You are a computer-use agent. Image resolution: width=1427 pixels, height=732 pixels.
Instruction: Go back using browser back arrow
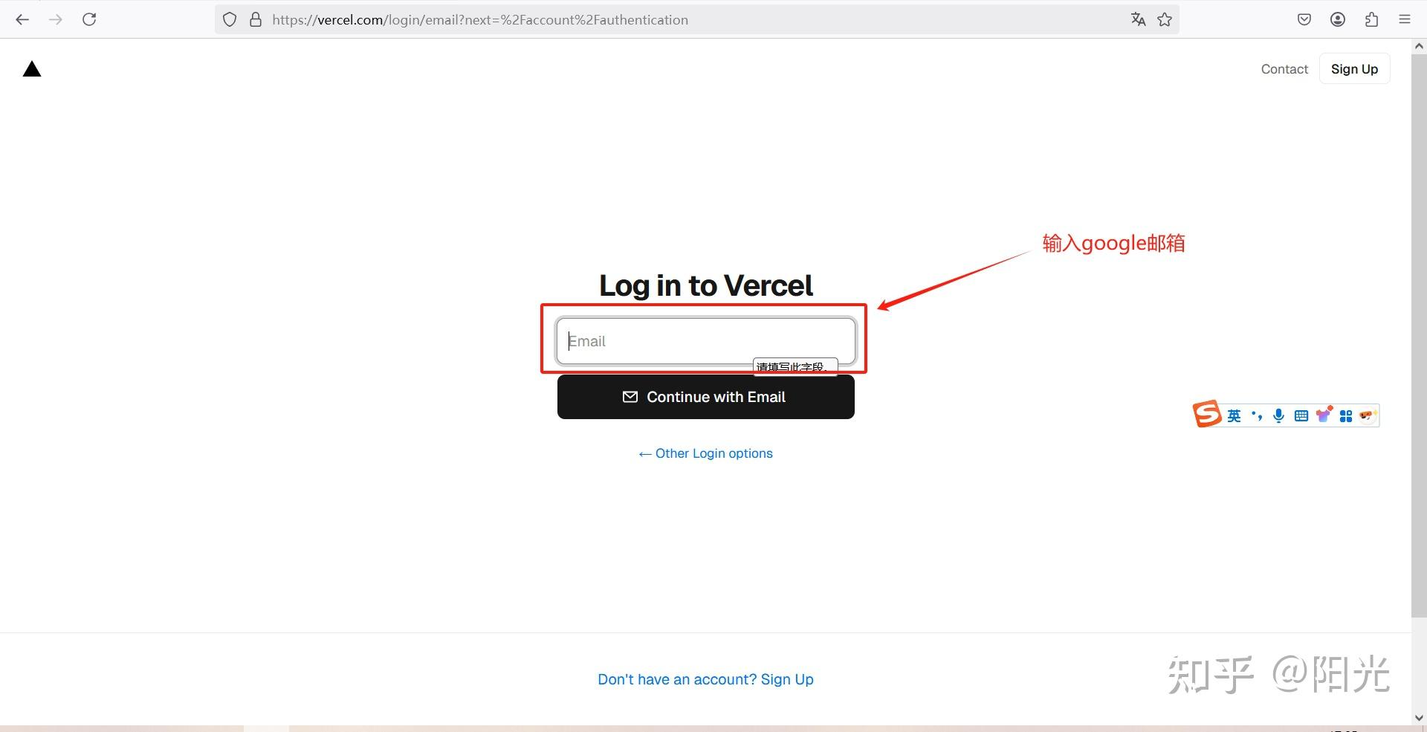point(22,19)
